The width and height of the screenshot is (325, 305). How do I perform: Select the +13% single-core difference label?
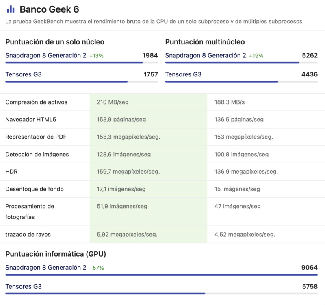96,56
